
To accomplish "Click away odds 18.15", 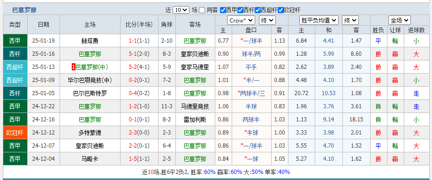I will [x=356, y=120].
